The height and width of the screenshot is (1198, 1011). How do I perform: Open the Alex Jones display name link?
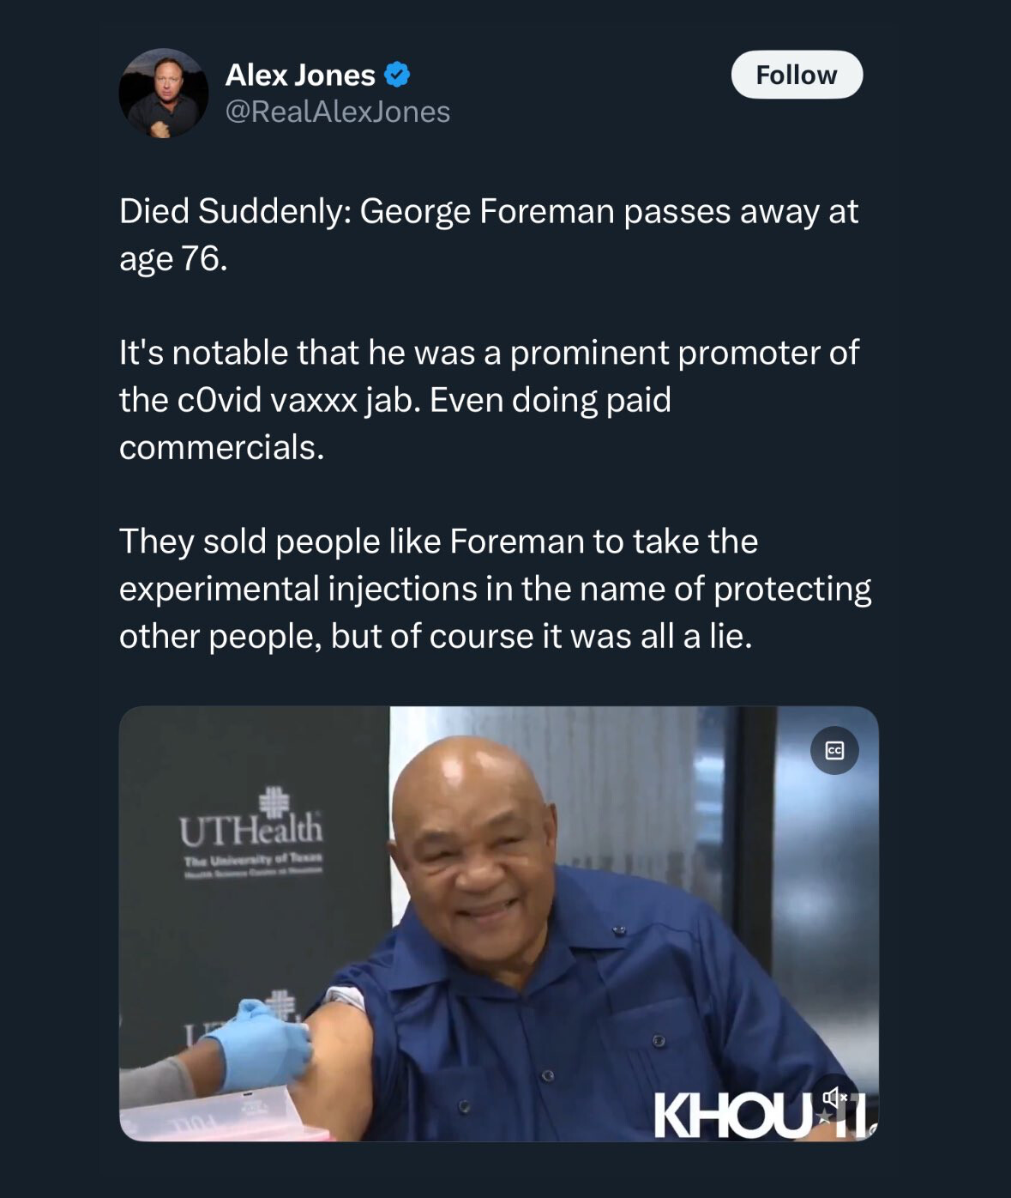coord(300,75)
